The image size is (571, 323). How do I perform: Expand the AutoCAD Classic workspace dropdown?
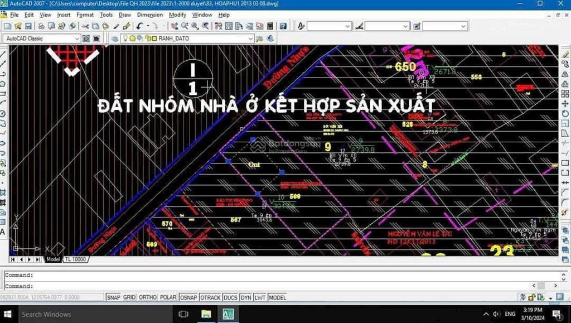point(77,38)
